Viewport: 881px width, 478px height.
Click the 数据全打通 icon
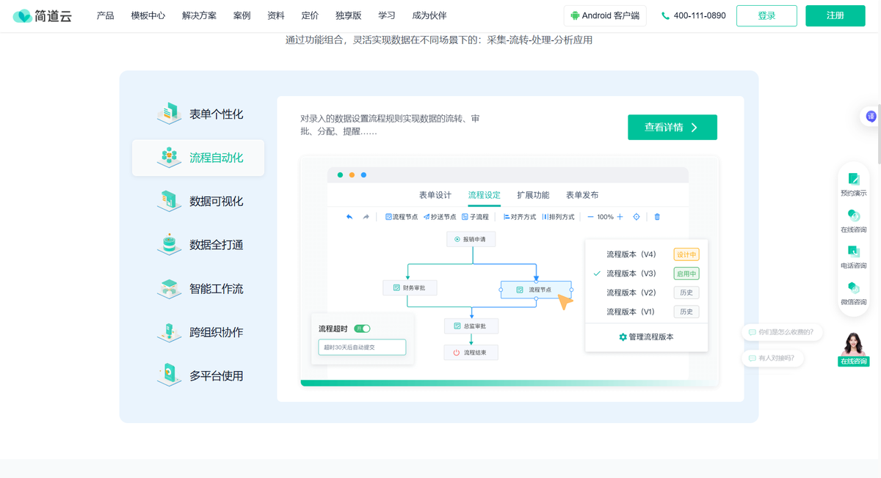(169, 244)
